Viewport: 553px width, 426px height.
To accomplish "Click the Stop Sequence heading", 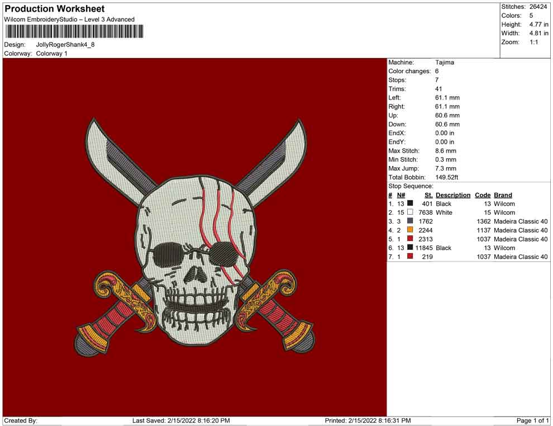I will pos(411,186).
